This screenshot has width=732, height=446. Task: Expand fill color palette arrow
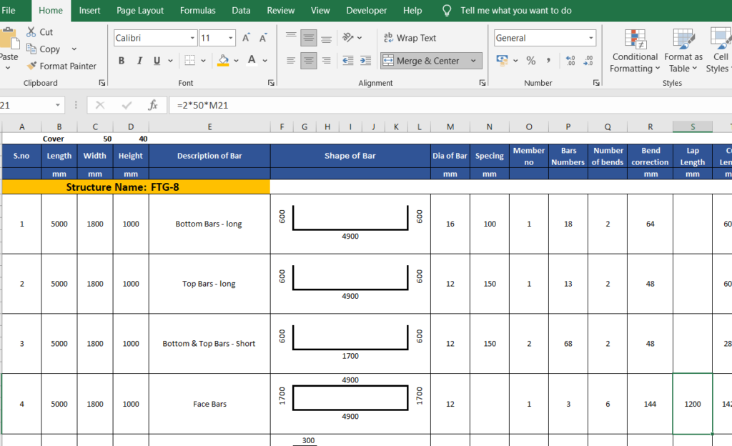coord(236,61)
